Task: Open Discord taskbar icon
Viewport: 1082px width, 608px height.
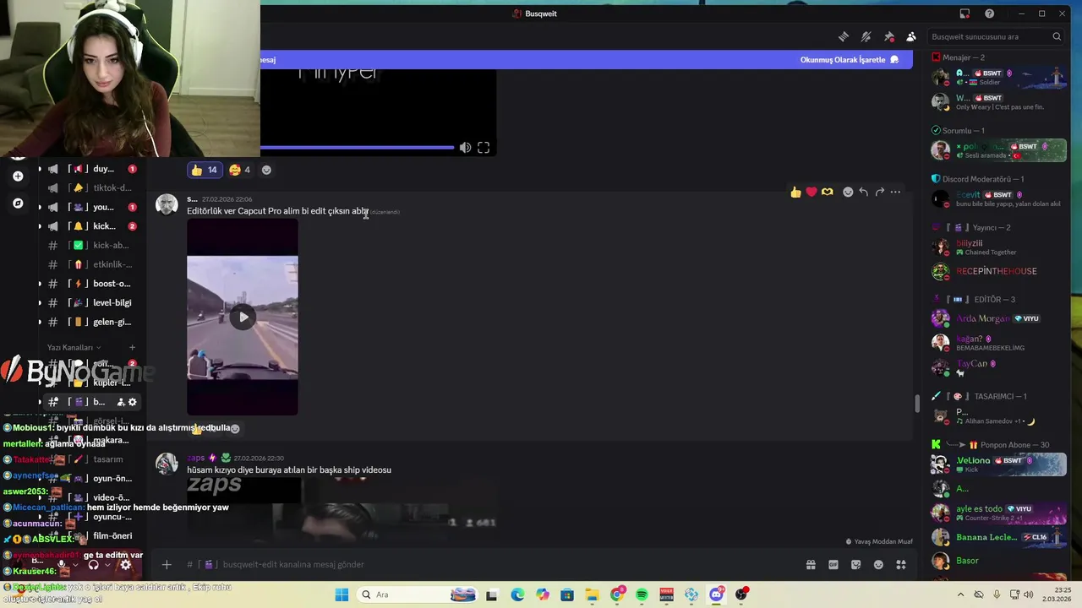Action: [x=717, y=594]
